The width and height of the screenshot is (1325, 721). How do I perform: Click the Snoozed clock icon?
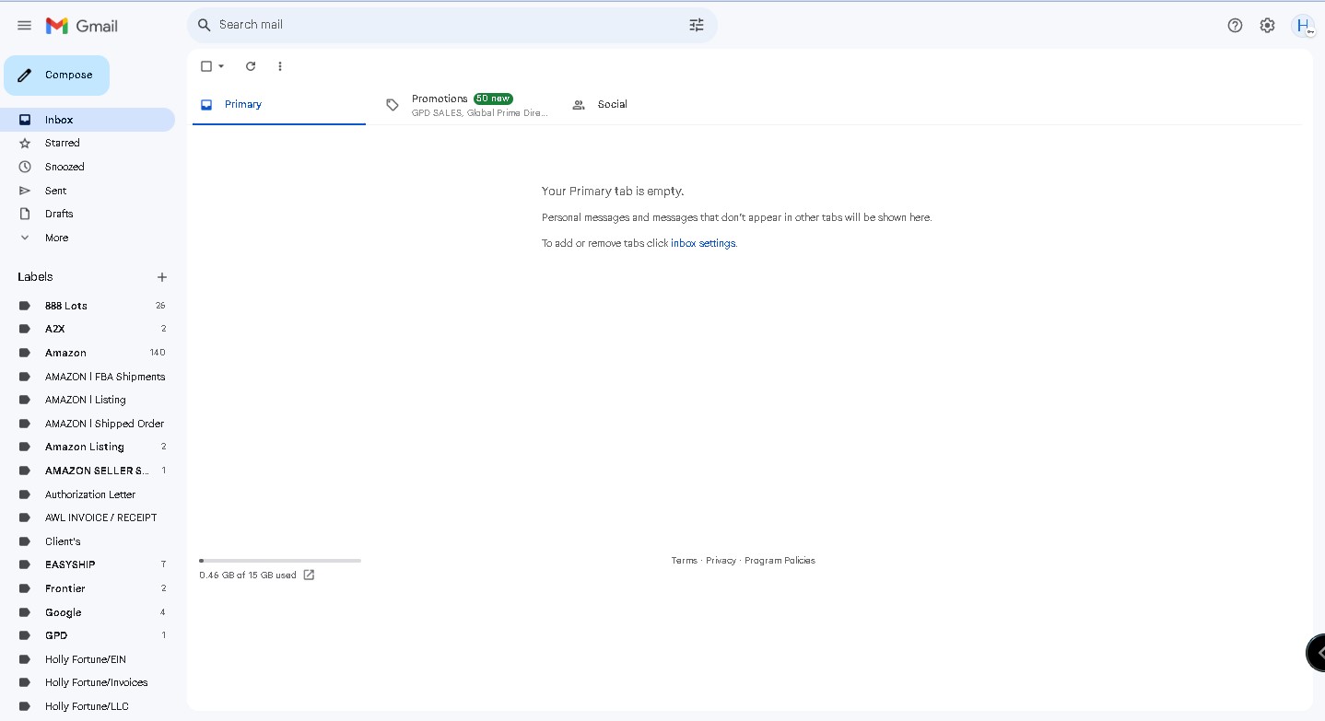pos(25,167)
